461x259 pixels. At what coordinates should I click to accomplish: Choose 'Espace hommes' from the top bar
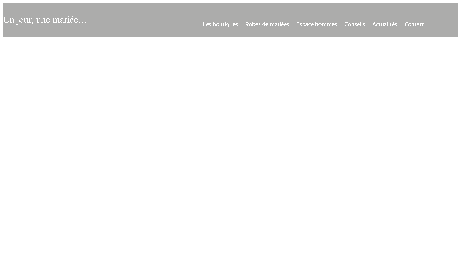point(316,24)
